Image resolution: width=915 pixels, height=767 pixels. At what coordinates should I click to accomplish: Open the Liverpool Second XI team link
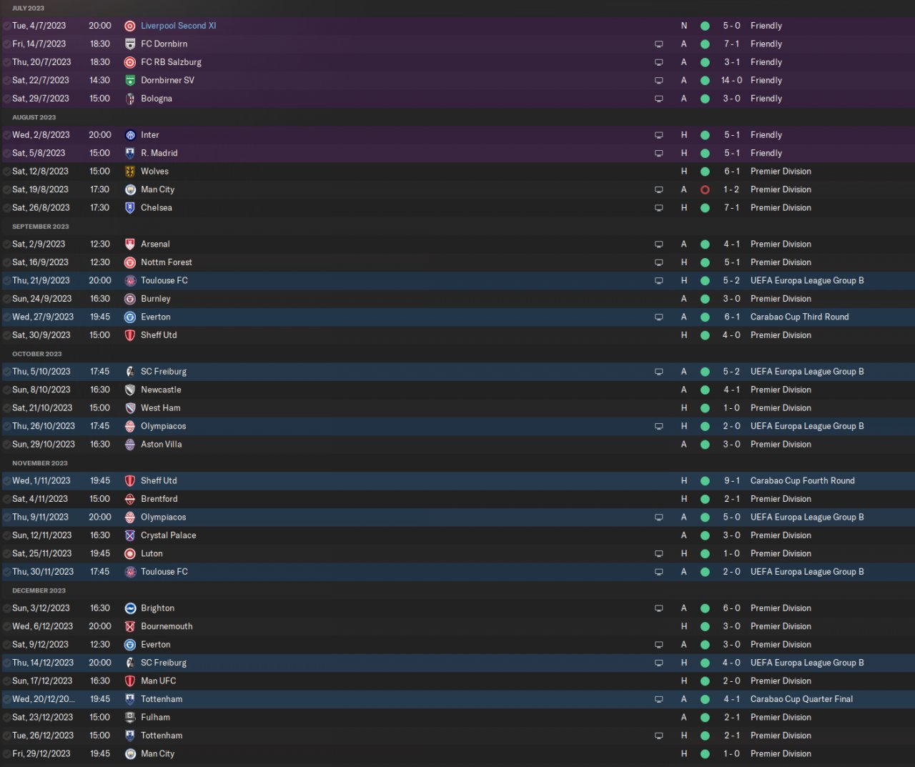[178, 26]
